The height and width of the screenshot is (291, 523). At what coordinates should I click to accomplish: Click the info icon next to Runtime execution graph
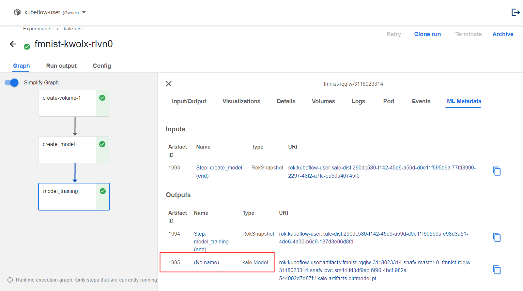[10, 280]
